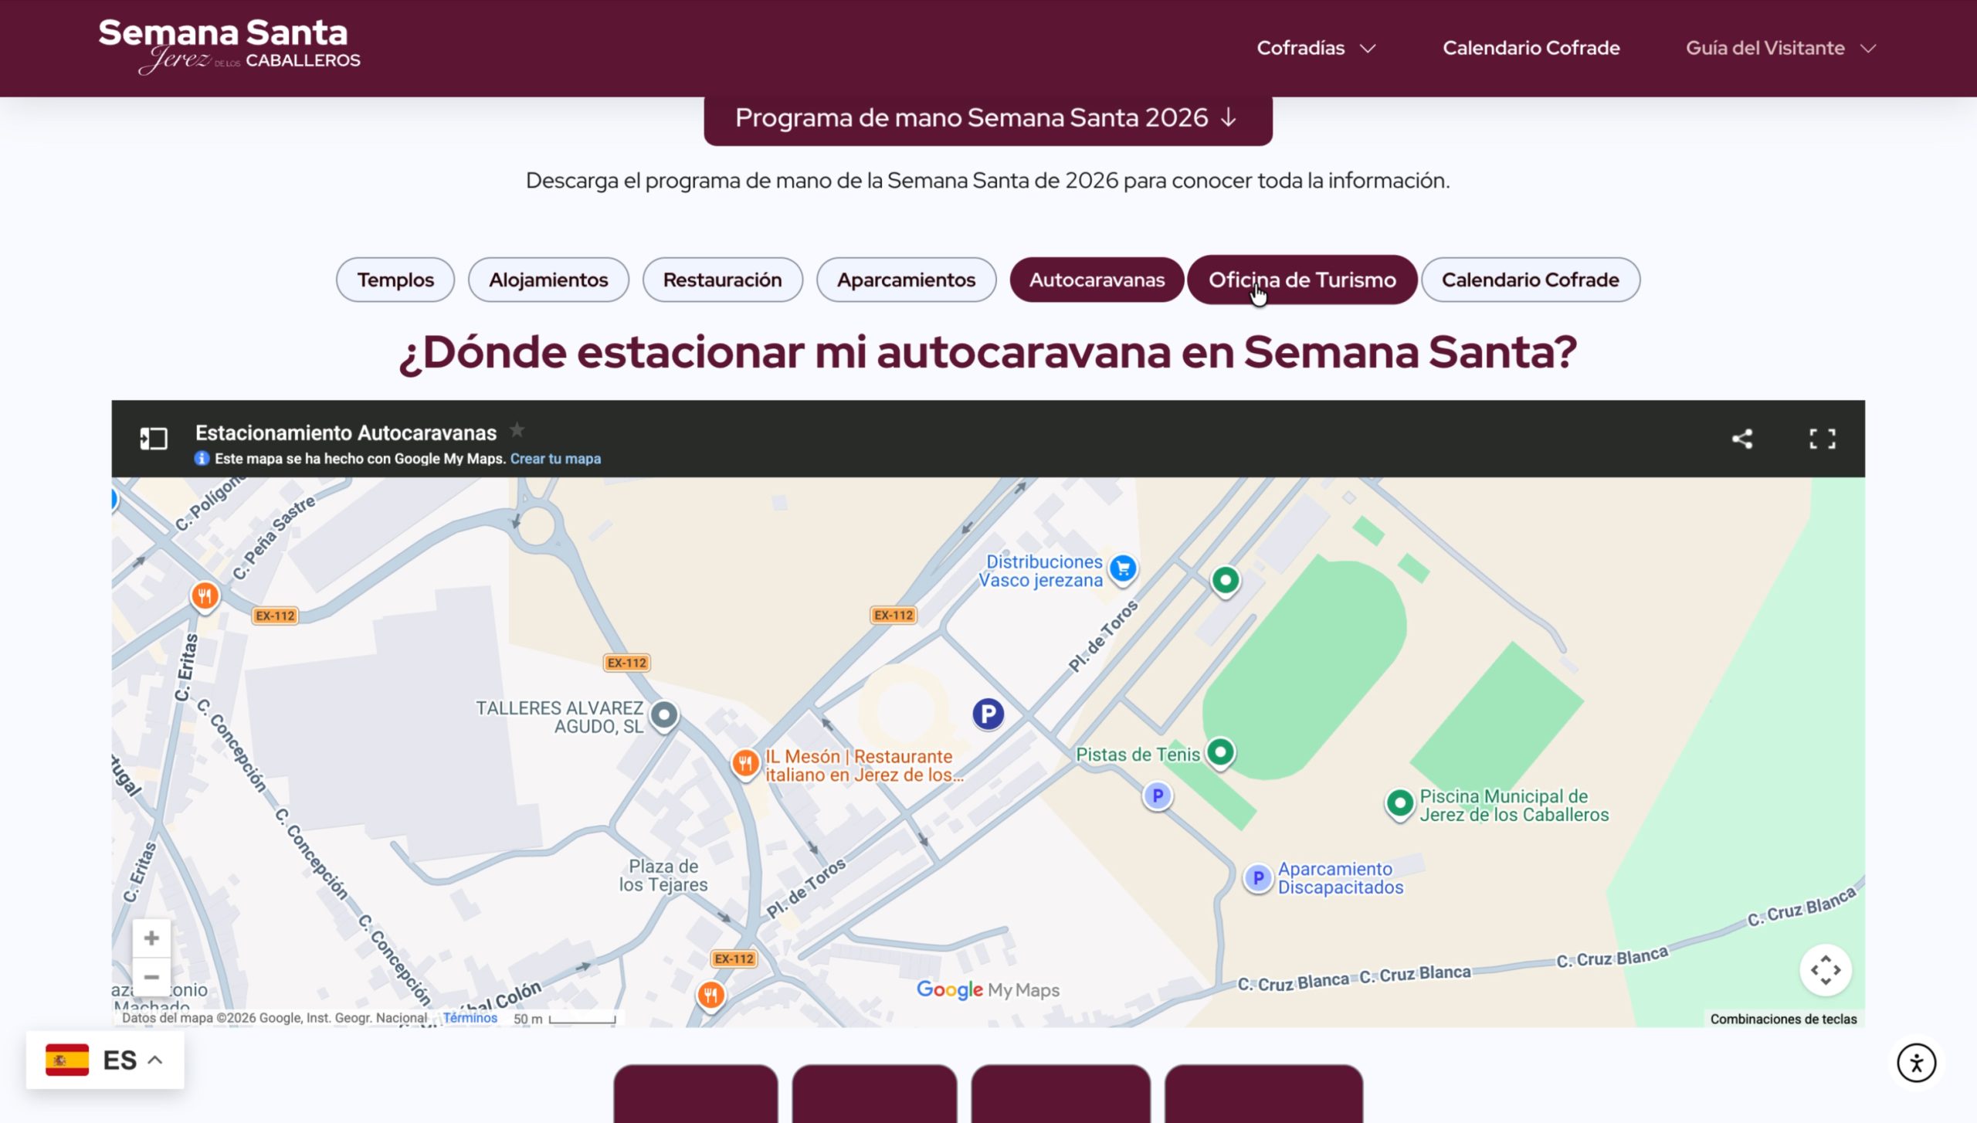Open the ES language selector
The image size is (1977, 1123).
105,1060
